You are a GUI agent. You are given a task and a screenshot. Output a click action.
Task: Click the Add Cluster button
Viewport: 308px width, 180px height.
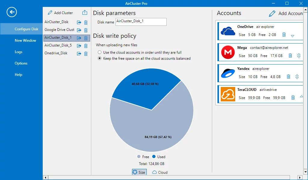[60, 13]
